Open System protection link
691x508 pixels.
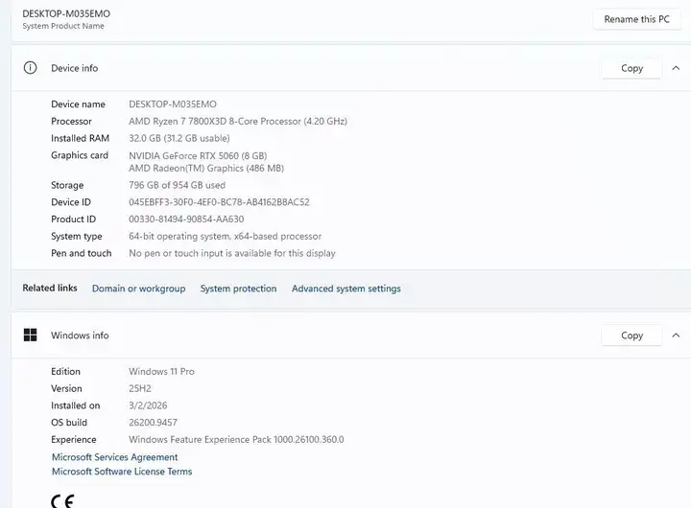point(238,289)
